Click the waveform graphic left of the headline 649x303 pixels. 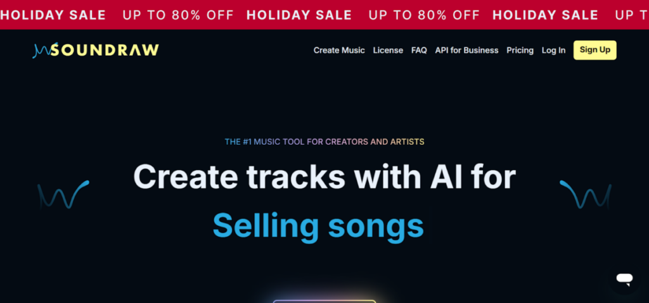point(63,195)
